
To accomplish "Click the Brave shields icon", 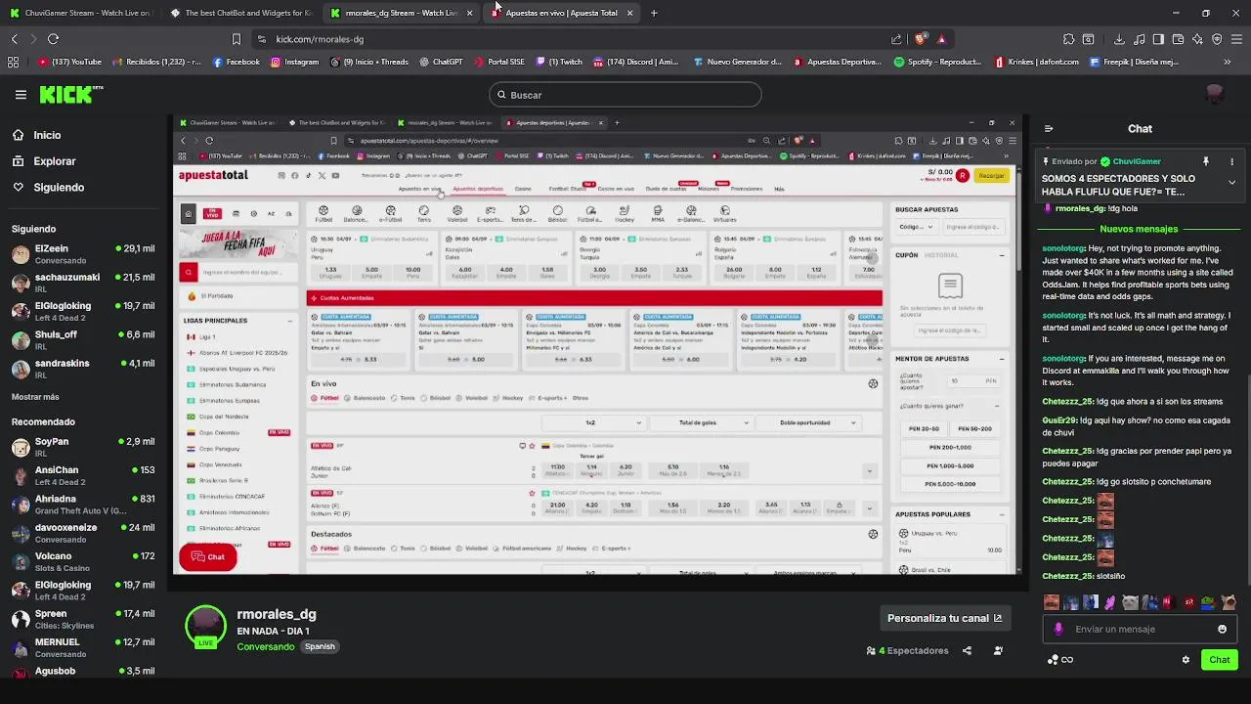I will coord(921,39).
